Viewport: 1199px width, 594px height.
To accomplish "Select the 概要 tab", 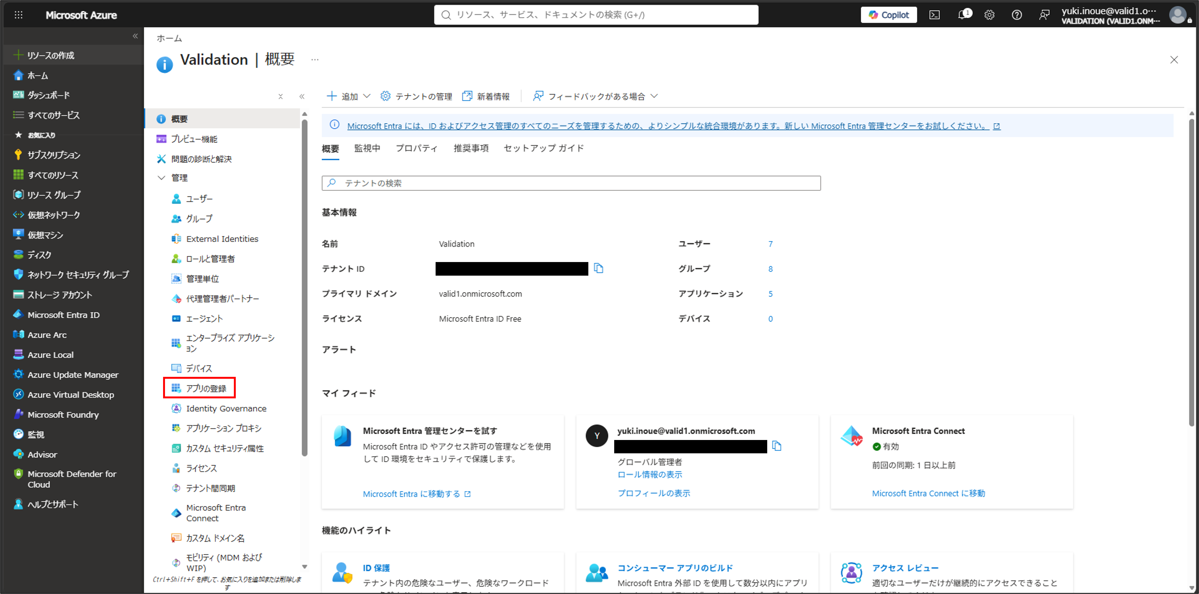I will point(331,149).
